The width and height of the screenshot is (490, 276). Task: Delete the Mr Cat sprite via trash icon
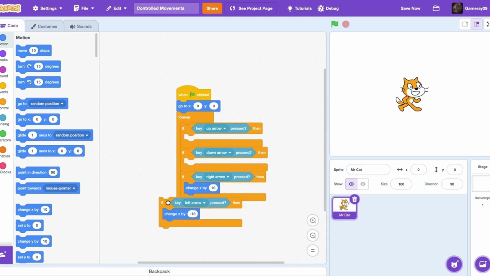[x=354, y=199]
